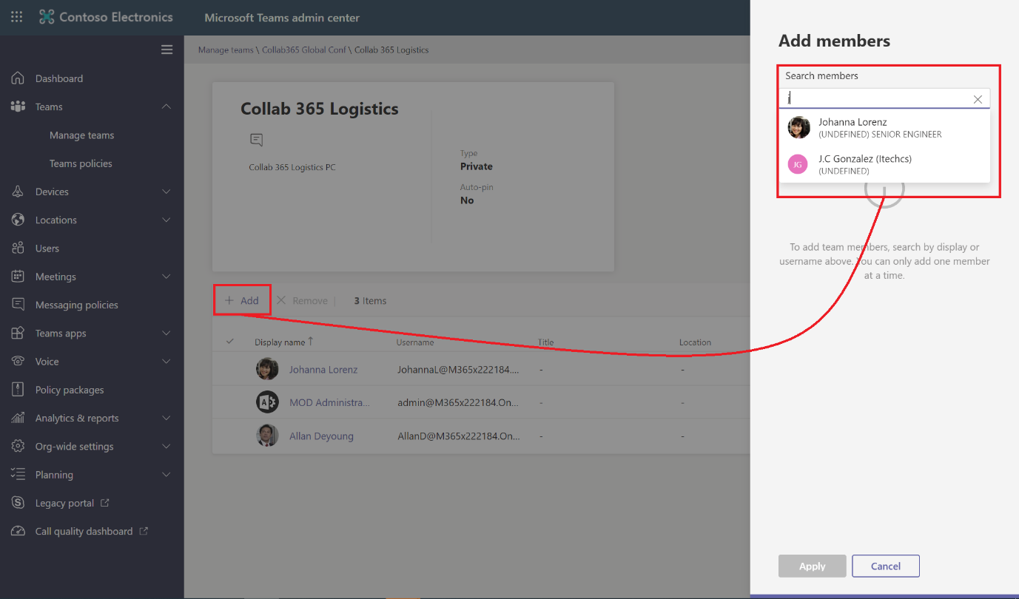Screen dimensions: 1019x599
Task: Click the Call quality dashboard icon
Action: tap(19, 531)
